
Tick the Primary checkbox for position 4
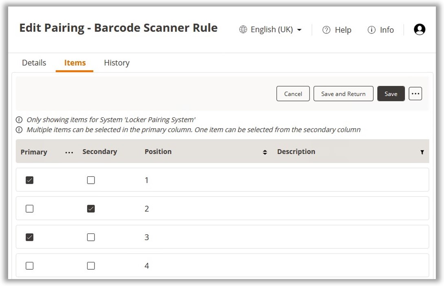tap(29, 266)
